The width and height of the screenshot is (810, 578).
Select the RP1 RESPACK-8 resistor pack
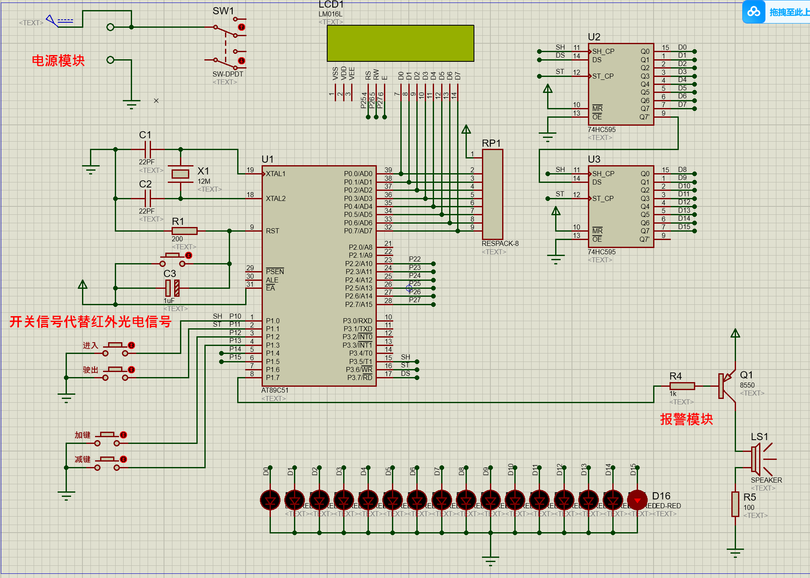click(x=492, y=194)
